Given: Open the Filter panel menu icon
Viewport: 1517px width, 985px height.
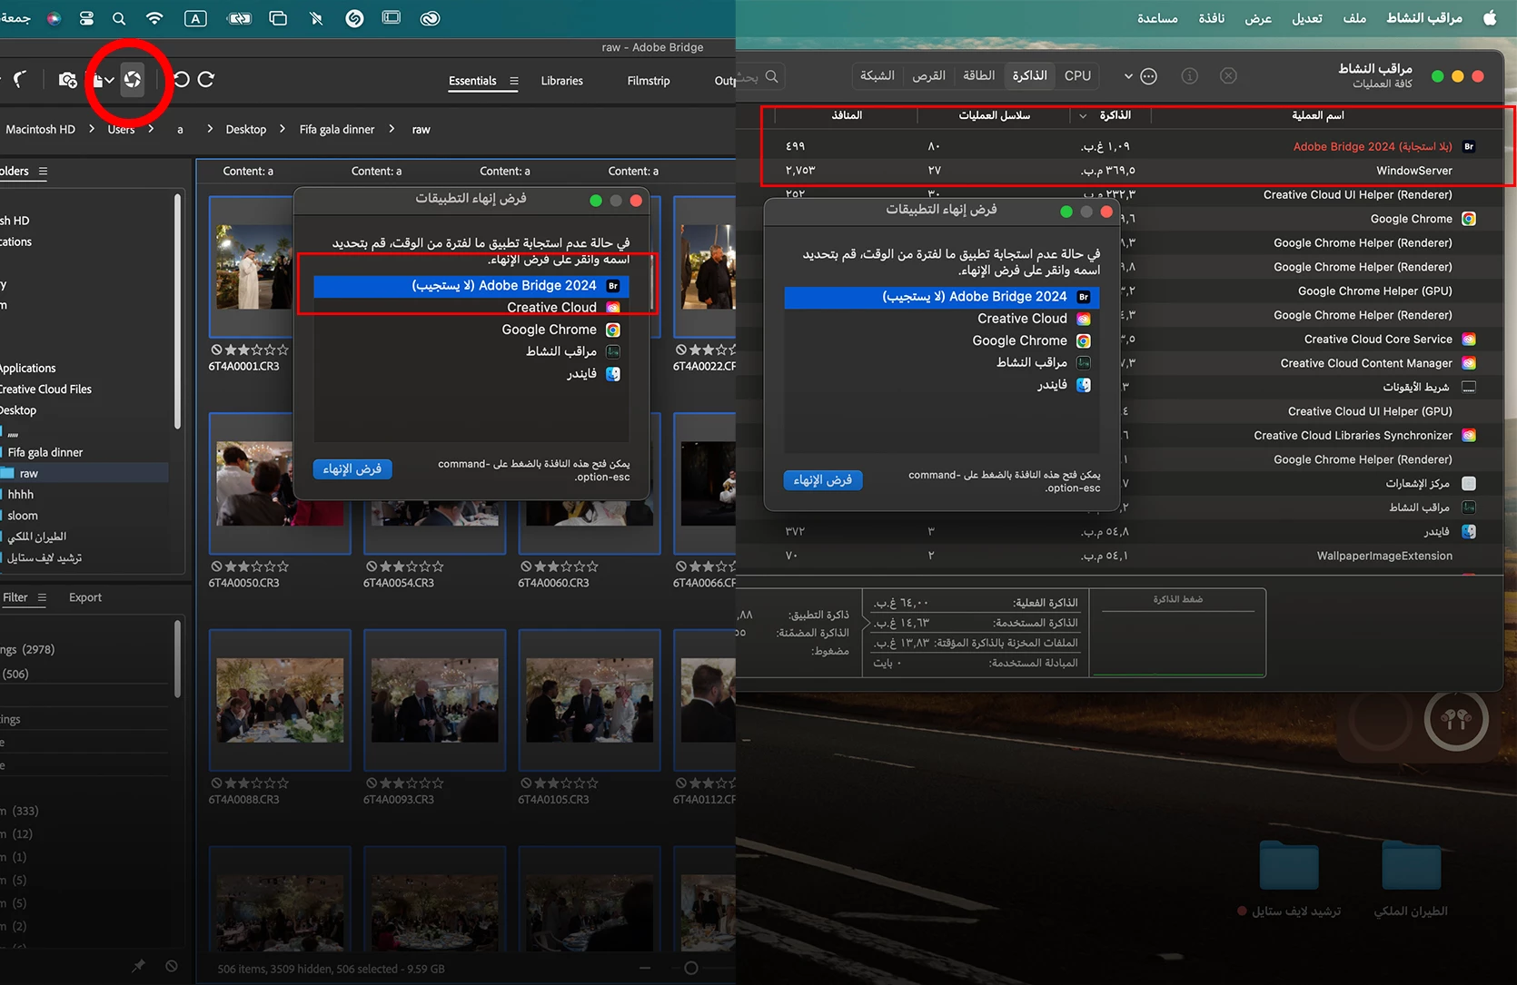Looking at the screenshot, I should coord(42,597).
